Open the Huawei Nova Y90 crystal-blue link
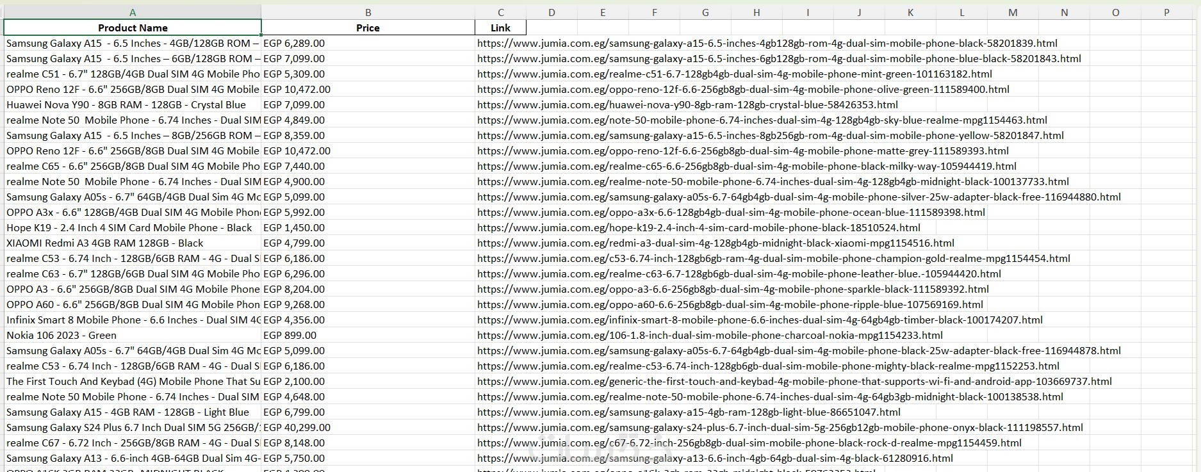This screenshot has width=1201, height=472. coord(688,104)
